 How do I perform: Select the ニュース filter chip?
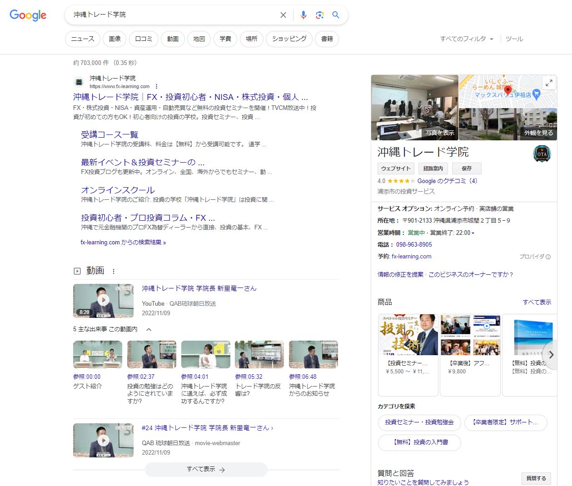click(x=83, y=39)
